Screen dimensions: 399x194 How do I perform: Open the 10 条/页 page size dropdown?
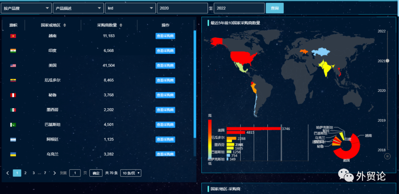click(131, 173)
